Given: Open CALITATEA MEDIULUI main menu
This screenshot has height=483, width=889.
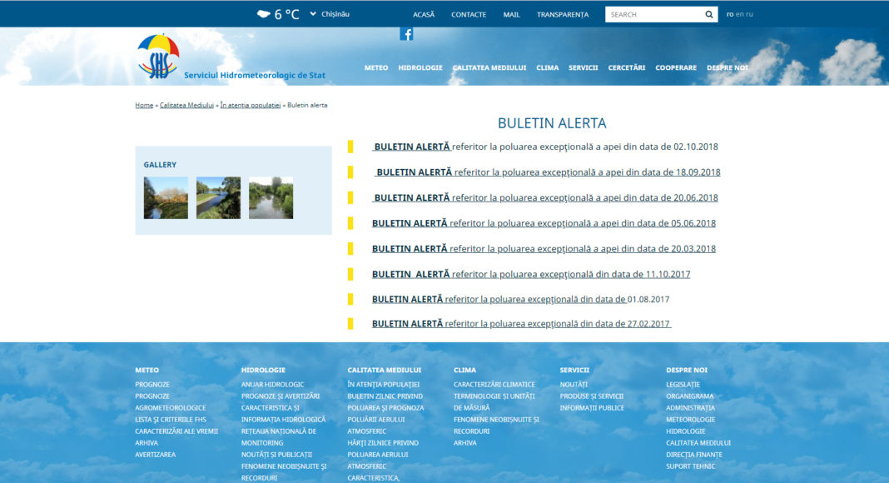Looking at the screenshot, I should [x=489, y=67].
